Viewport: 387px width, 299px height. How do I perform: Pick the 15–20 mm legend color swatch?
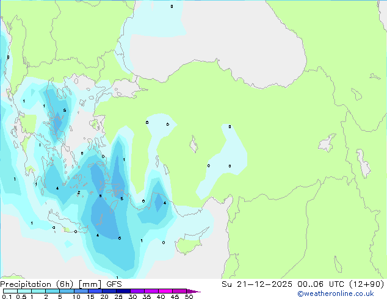tap(95, 291)
